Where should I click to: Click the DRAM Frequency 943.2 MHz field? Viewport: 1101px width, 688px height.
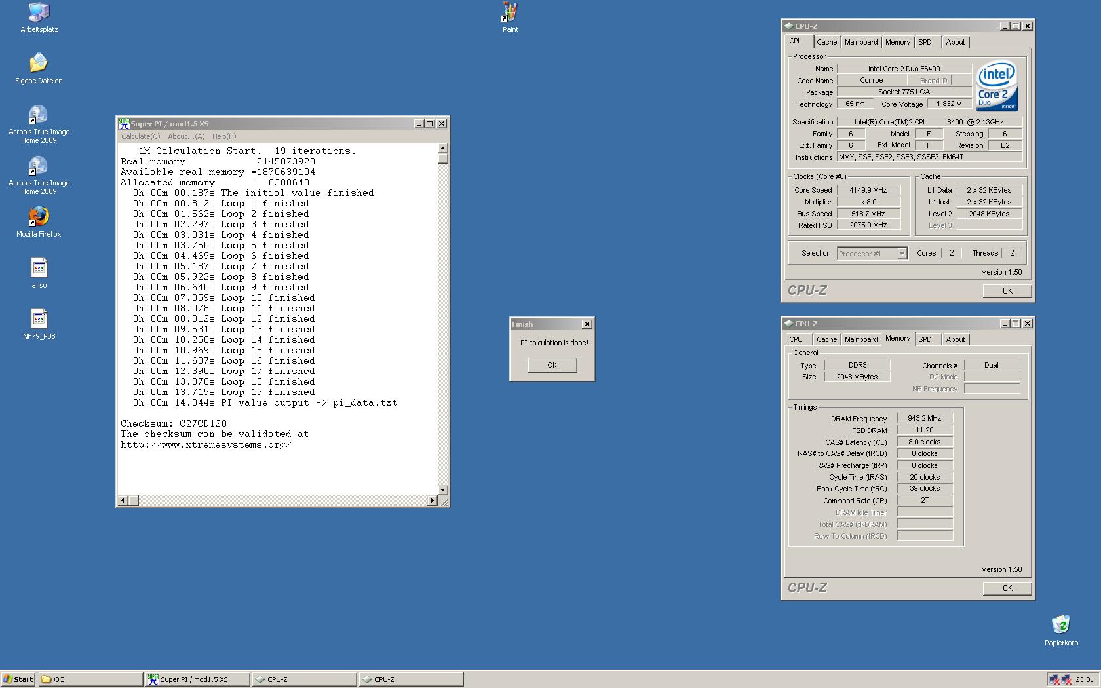click(925, 418)
